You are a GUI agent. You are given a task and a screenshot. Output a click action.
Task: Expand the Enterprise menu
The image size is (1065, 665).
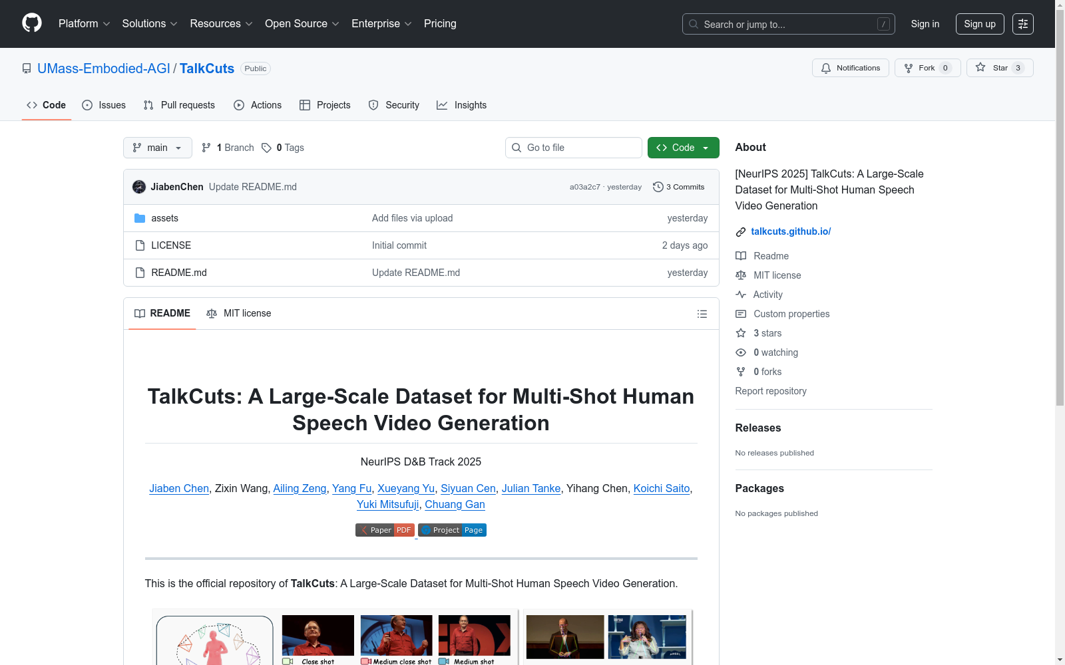(381, 24)
